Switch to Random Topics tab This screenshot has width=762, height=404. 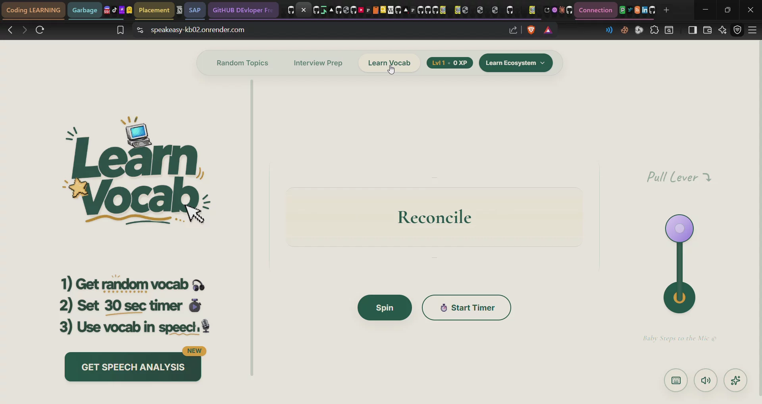point(242,63)
